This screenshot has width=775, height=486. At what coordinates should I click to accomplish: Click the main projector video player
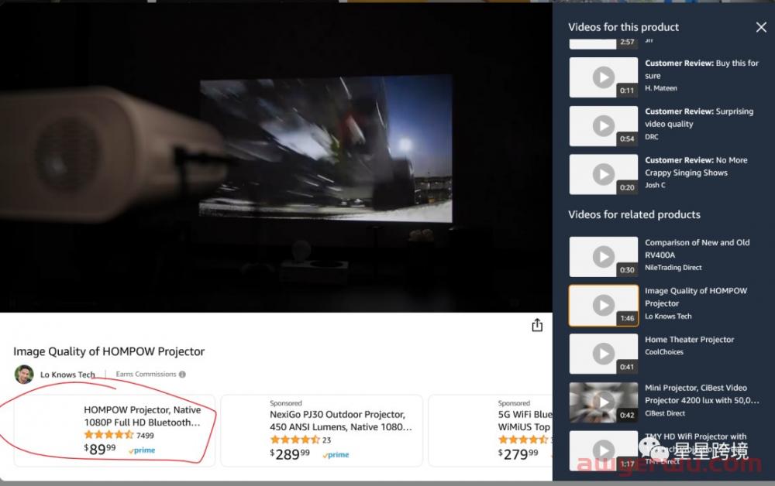pos(276,157)
